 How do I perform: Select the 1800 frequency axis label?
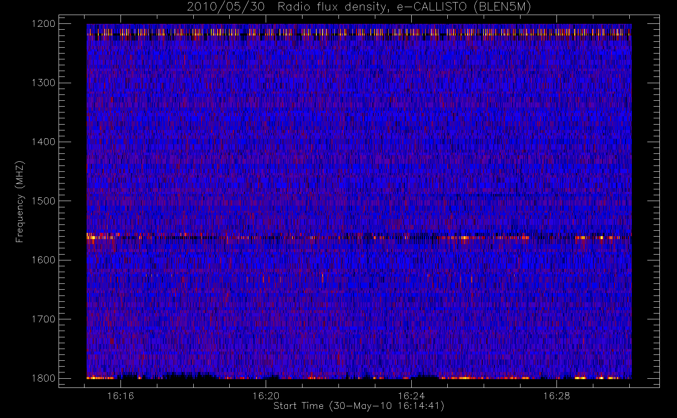tap(44, 378)
